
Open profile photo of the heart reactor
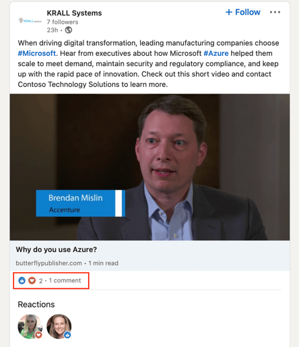click(x=30, y=326)
